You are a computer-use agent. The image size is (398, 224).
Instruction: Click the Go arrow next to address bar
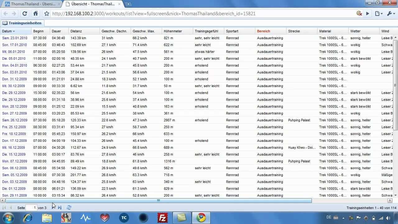tap(368, 14)
